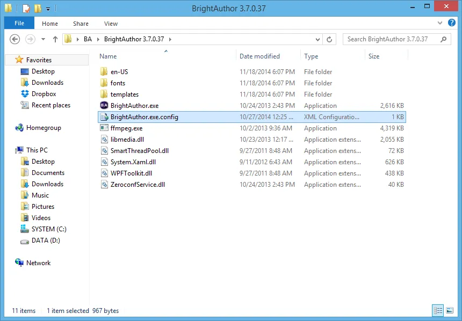The image size is (462, 321).
Task: Select the WPFToolkit.dll file icon
Action: (x=104, y=173)
